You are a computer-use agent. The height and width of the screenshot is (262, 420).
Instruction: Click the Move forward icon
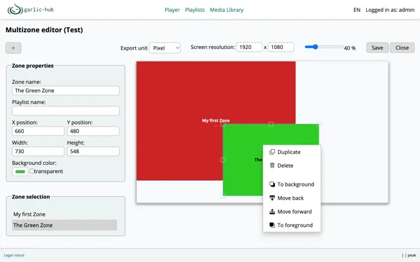pyautogui.click(x=272, y=212)
